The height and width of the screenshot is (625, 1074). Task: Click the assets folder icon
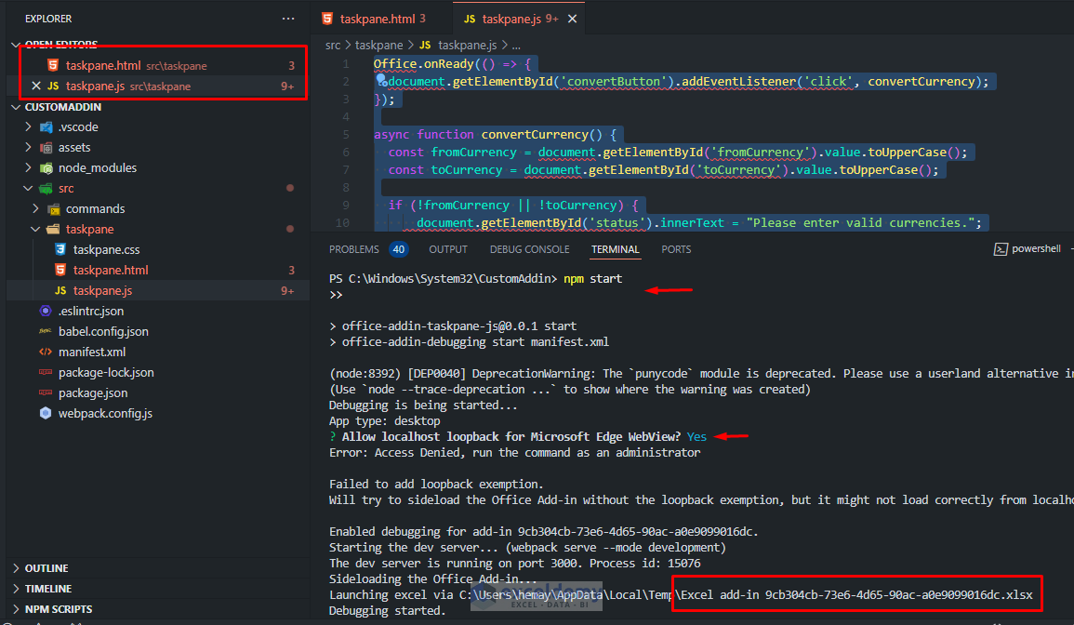click(46, 147)
